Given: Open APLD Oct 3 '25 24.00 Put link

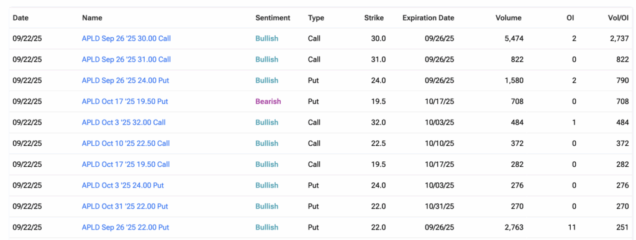Looking at the screenshot, I should (123, 185).
